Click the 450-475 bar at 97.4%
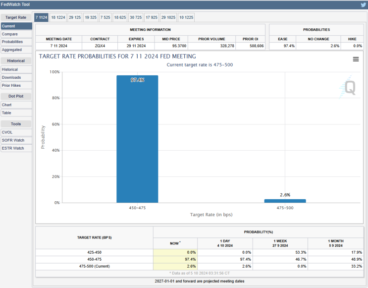This screenshot has width=368, height=288. (137, 139)
